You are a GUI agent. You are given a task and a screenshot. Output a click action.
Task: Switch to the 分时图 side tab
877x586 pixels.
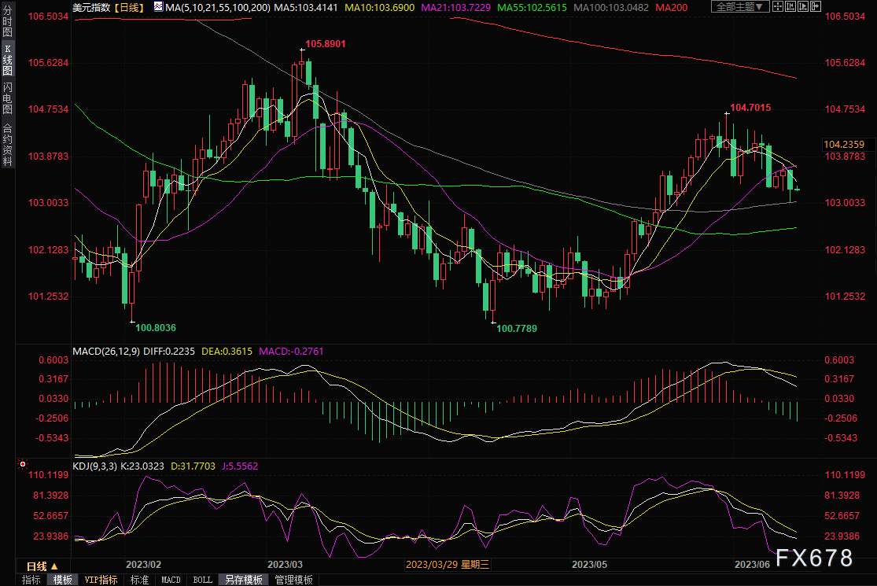tap(7, 21)
